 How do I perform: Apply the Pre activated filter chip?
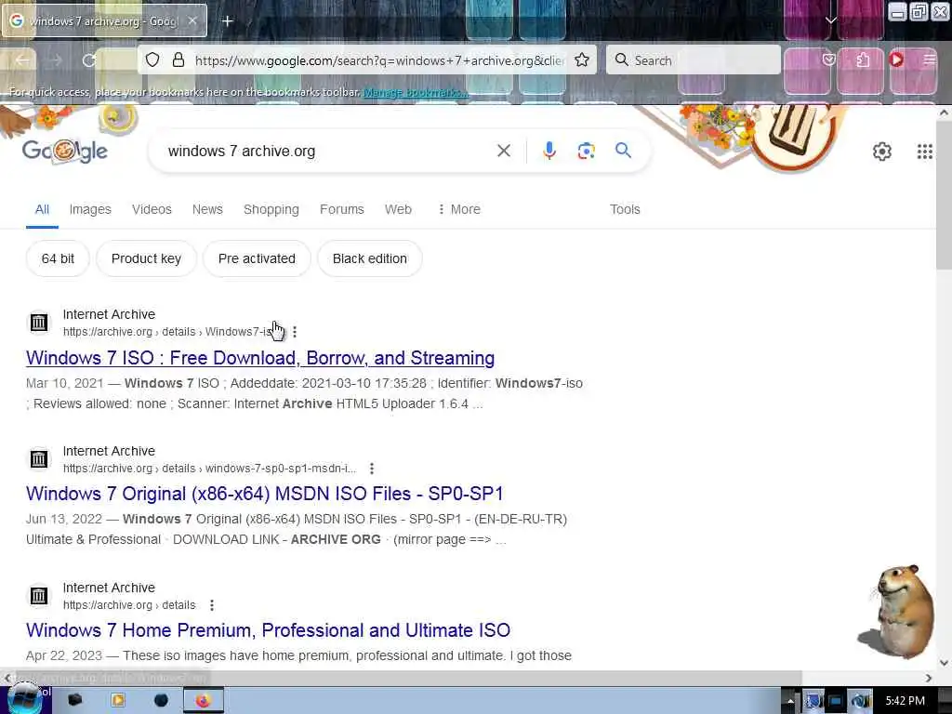pos(257,258)
